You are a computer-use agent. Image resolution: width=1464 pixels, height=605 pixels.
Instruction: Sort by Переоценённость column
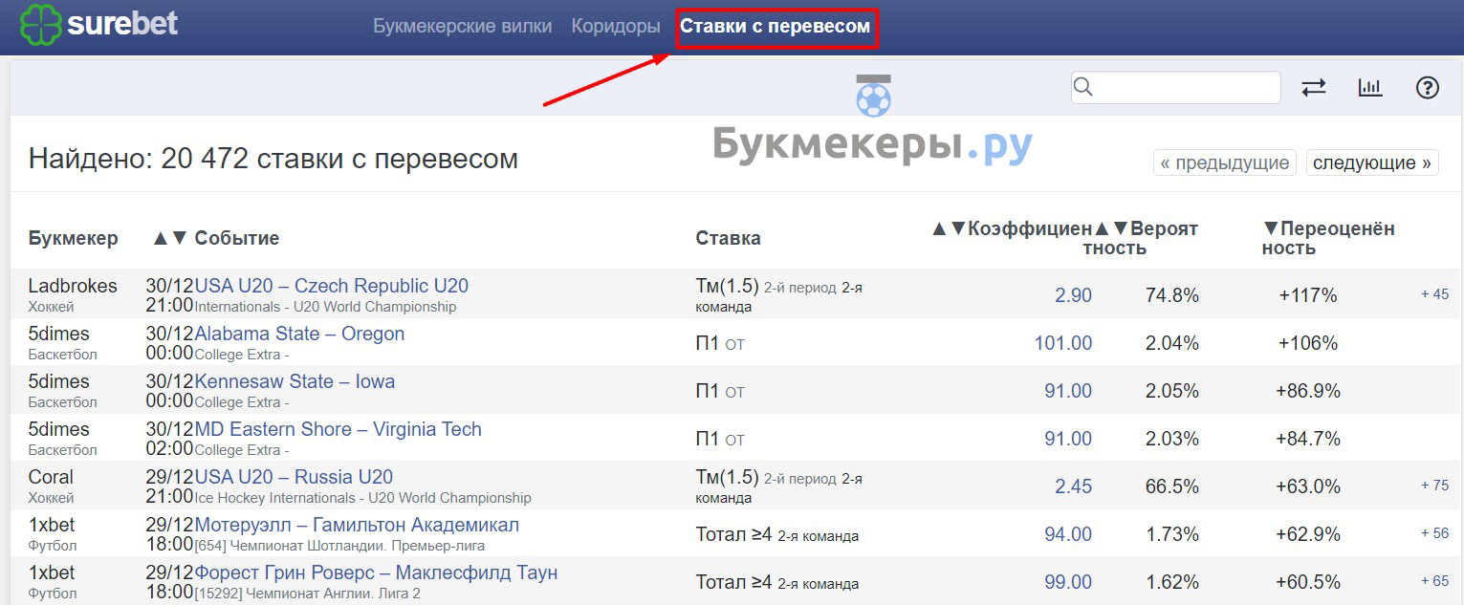(1328, 238)
